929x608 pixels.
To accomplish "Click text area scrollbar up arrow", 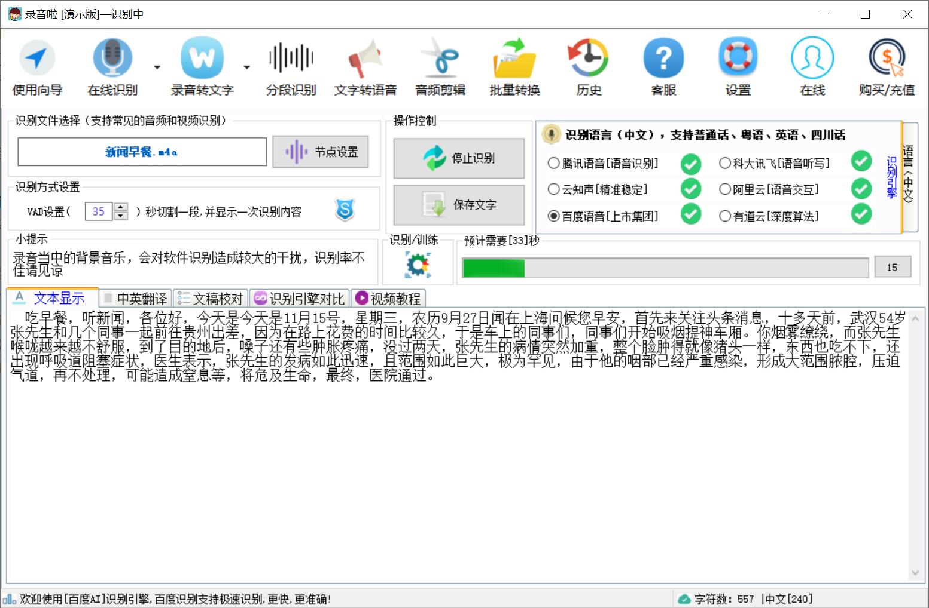I will click(x=915, y=319).
